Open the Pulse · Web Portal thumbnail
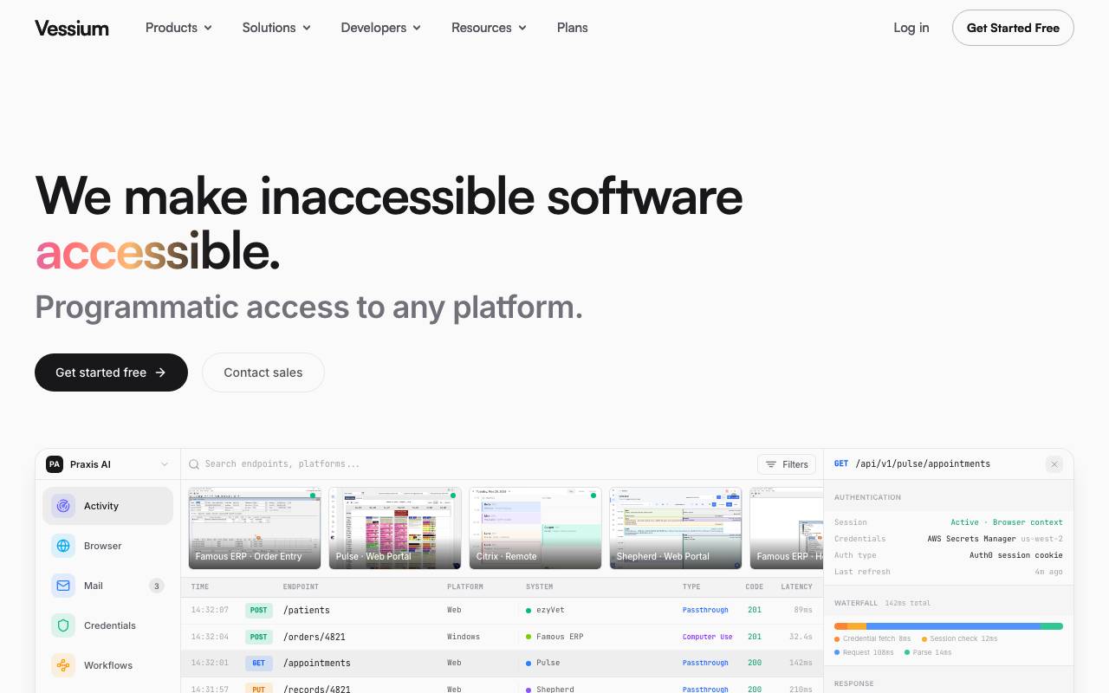The width and height of the screenshot is (1109, 693). pyautogui.click(x=395, y=528)
